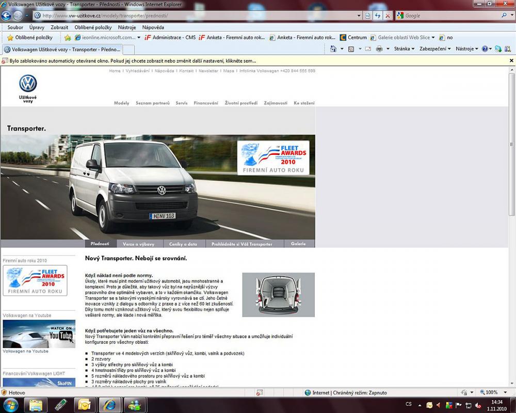
Task: Open the Galerie tab
Action: pyautogui.click(x=298, y=244)
